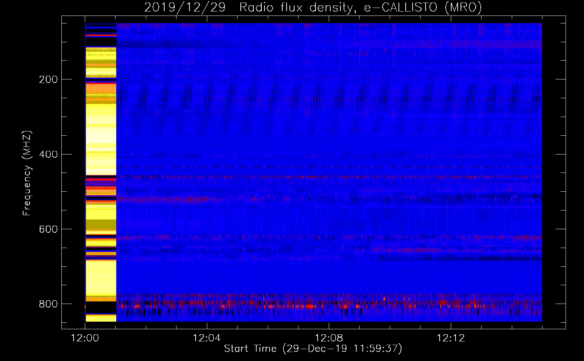Click the 12:00 time tick label
This screenshot has height=361, width=584.
(x=85, y=338)
